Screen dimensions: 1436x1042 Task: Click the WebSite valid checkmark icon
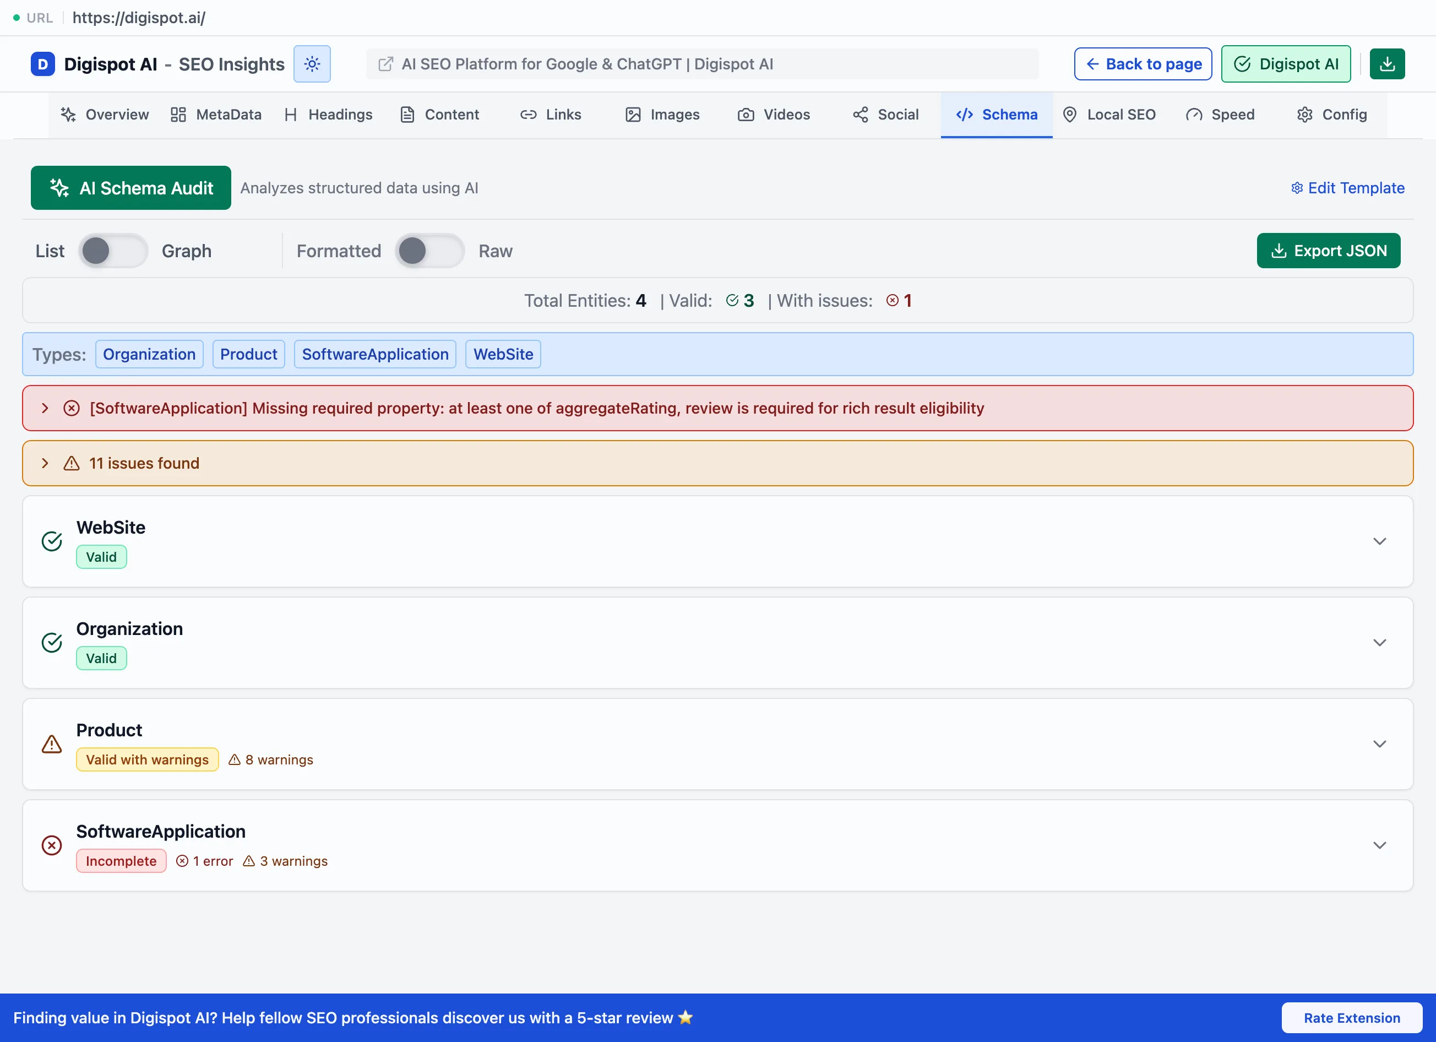click(x=52, y=541)
